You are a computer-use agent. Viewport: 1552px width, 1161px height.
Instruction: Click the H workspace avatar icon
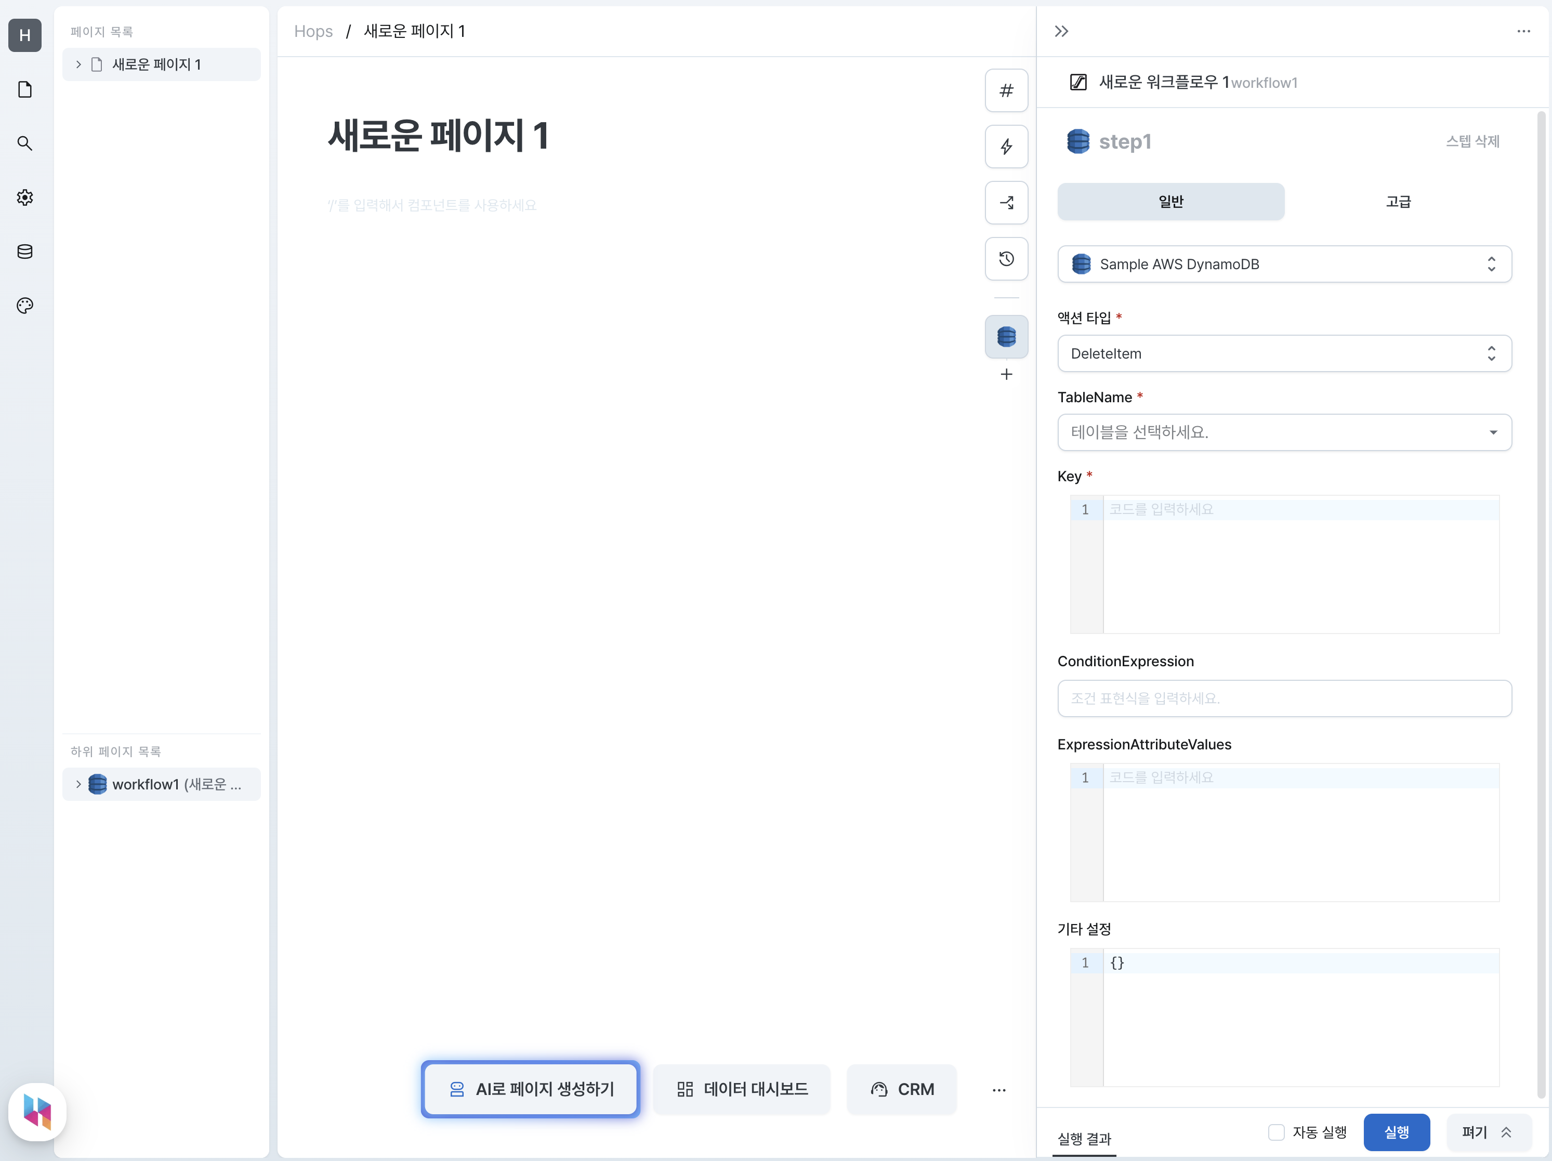click(24, 35)
